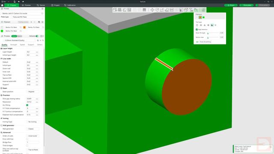The height and width of the screenshot is (154, 274).
Task: Open the Strength settings tab
Action: 14,44
